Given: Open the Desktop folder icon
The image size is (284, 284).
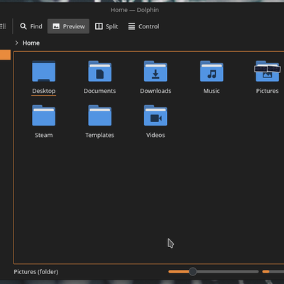Looking at the screenshot, I should coord(44,71).
